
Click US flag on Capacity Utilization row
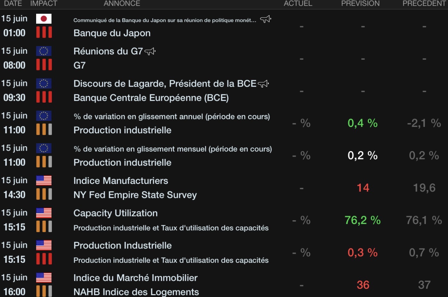tap(44, 213)
